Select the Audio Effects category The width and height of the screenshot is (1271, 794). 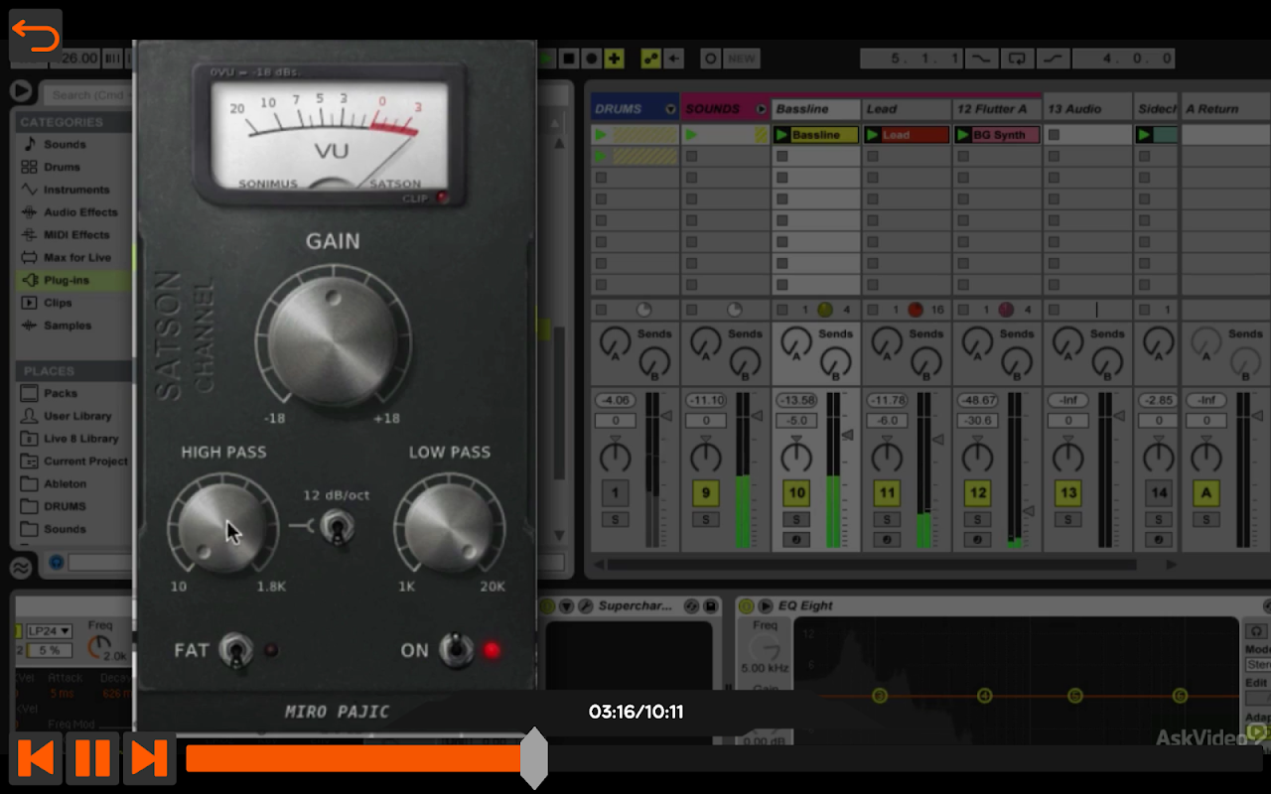(x=80, y=212)
